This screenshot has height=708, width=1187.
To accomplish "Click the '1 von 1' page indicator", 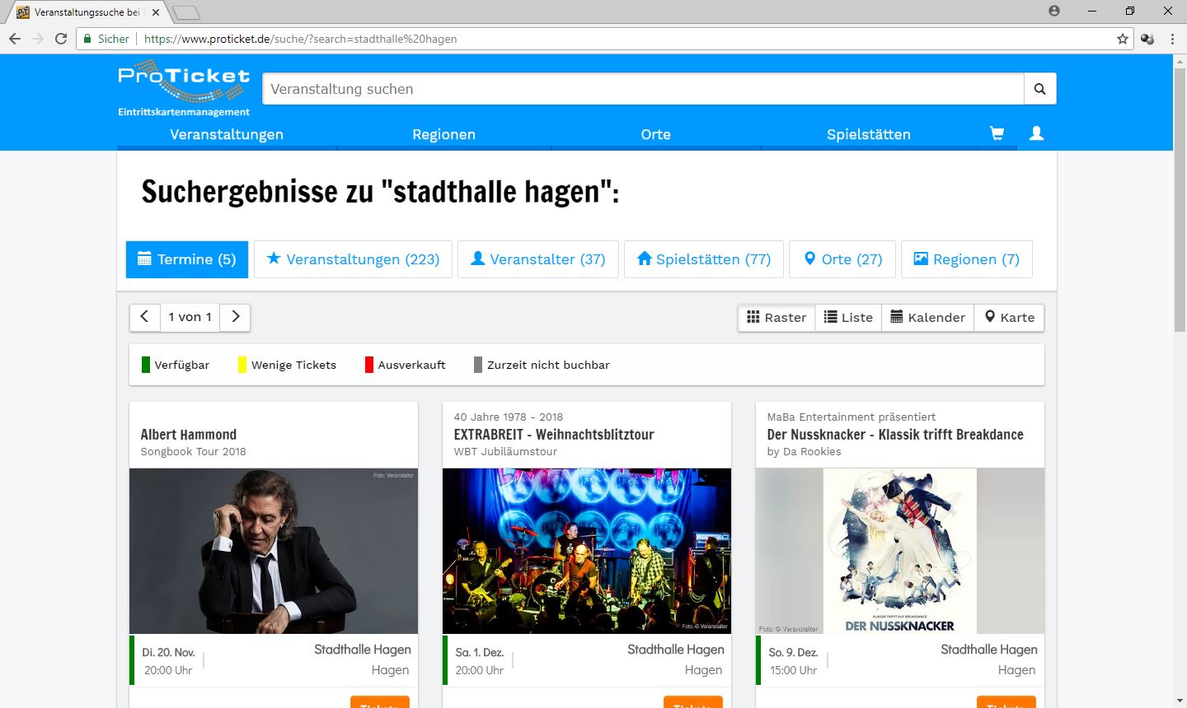I will (190, 317).
